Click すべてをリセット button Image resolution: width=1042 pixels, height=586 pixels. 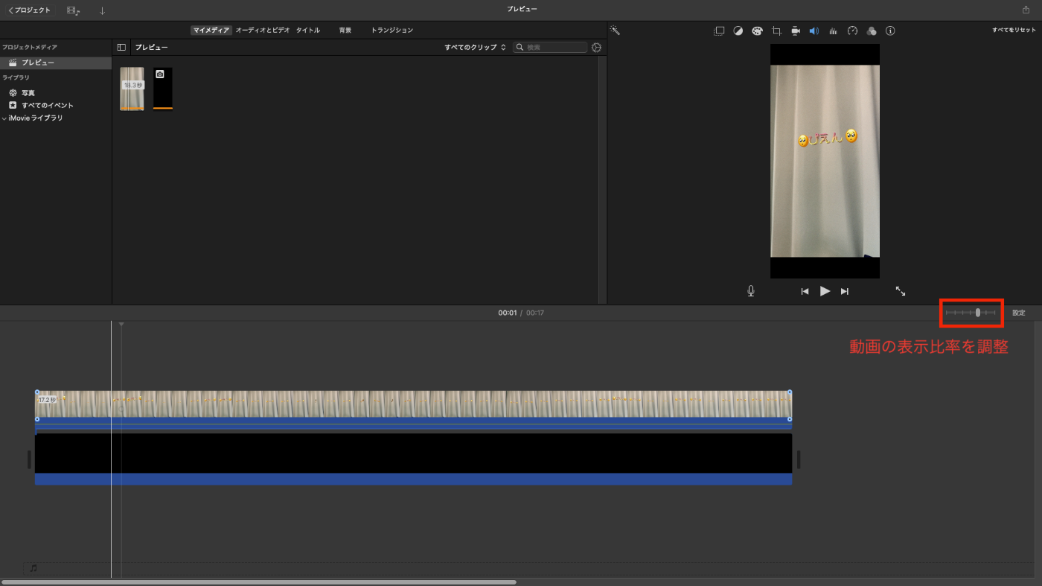tap(1014, 31)
